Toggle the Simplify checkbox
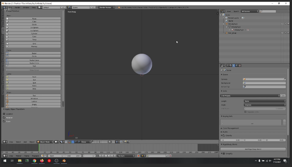The width and height of the screenshot is (292, 167). click(x=224, y=154)
